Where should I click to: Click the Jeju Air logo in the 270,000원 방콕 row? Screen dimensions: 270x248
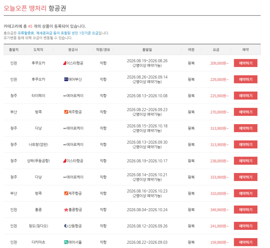(x=66, y=112)
